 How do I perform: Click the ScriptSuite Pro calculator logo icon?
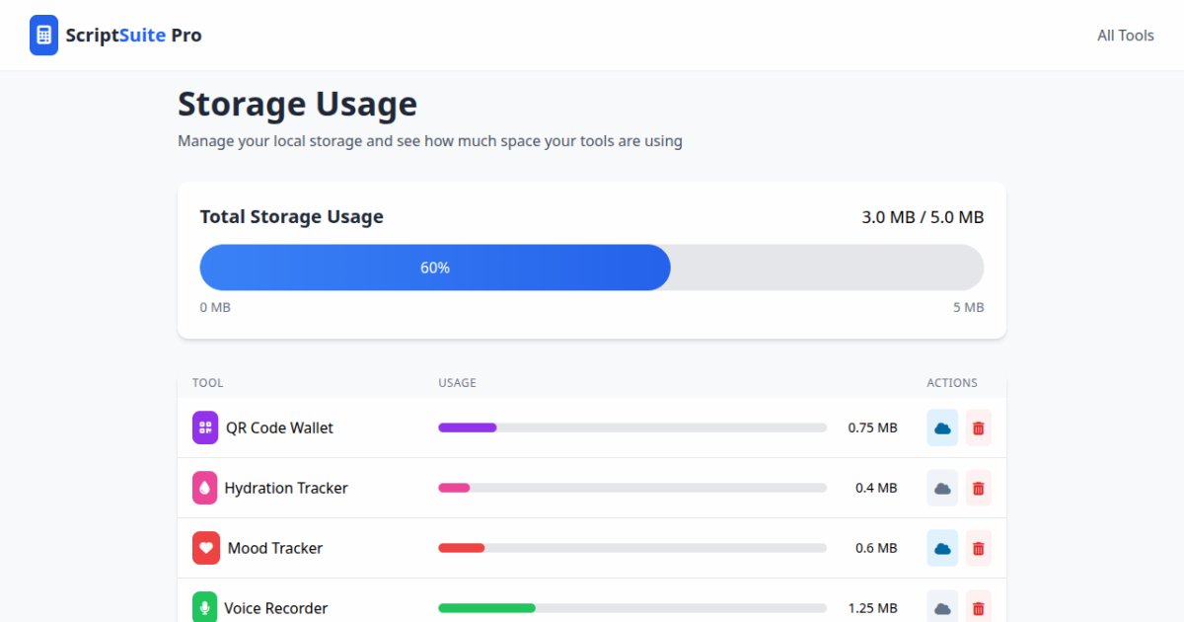coord(43,36)
